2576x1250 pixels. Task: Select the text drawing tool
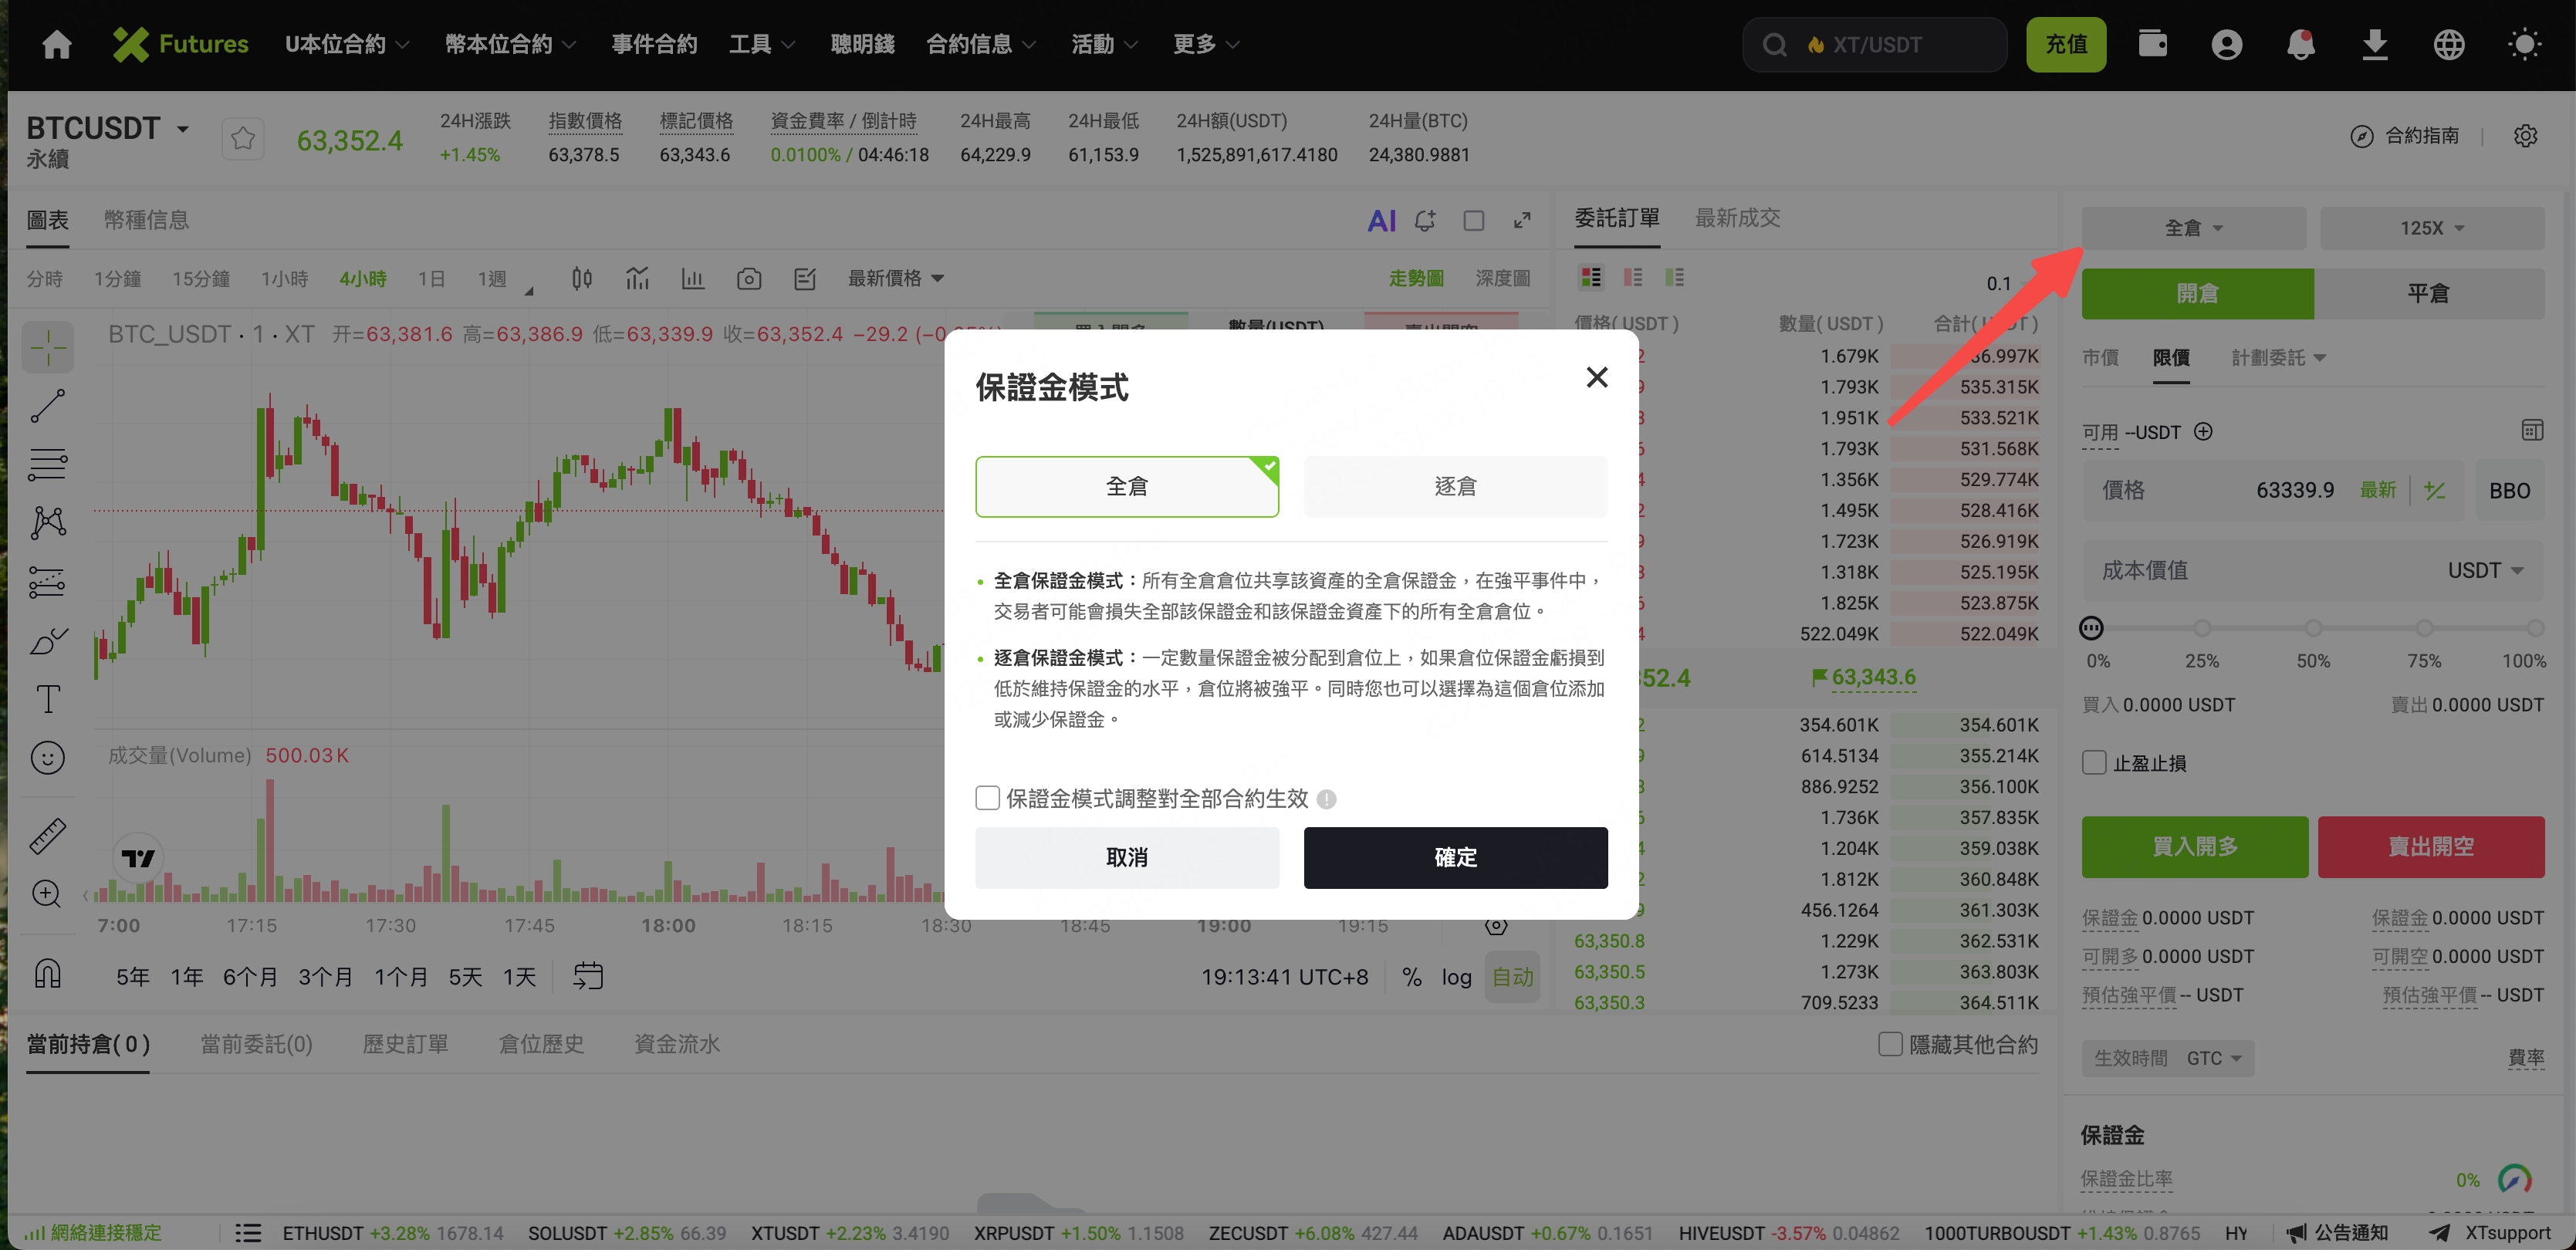tap(48, 699)
